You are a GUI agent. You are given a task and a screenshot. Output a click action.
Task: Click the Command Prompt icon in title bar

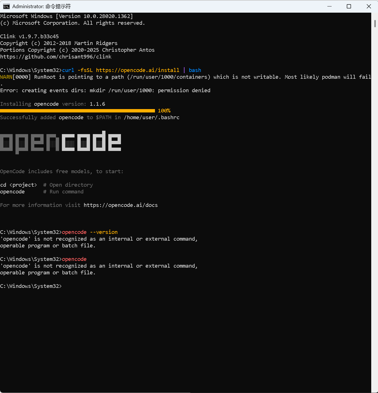pos(6,6)
